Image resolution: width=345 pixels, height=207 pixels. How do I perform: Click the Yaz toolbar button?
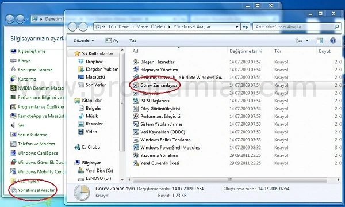pyautogui.click(x=133, y=40)
